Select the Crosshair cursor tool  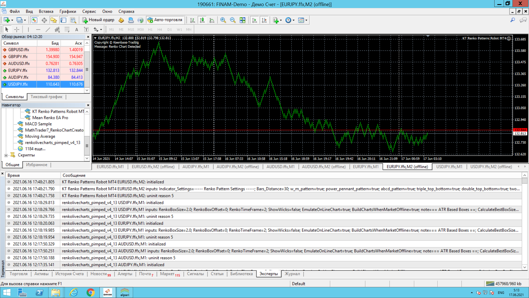(17, 30)
